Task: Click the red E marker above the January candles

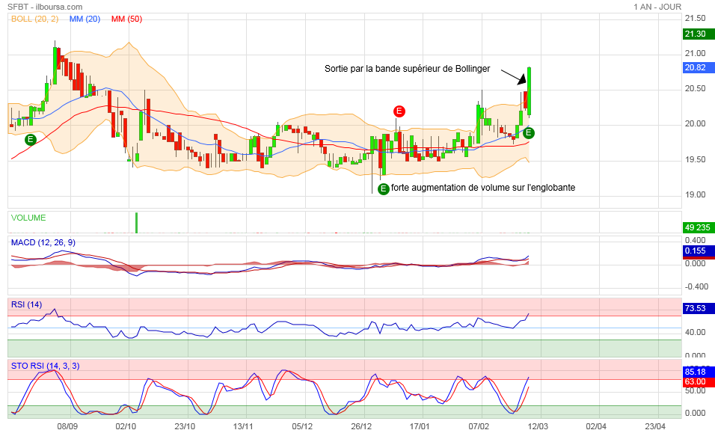Action: tap(399, 111)
